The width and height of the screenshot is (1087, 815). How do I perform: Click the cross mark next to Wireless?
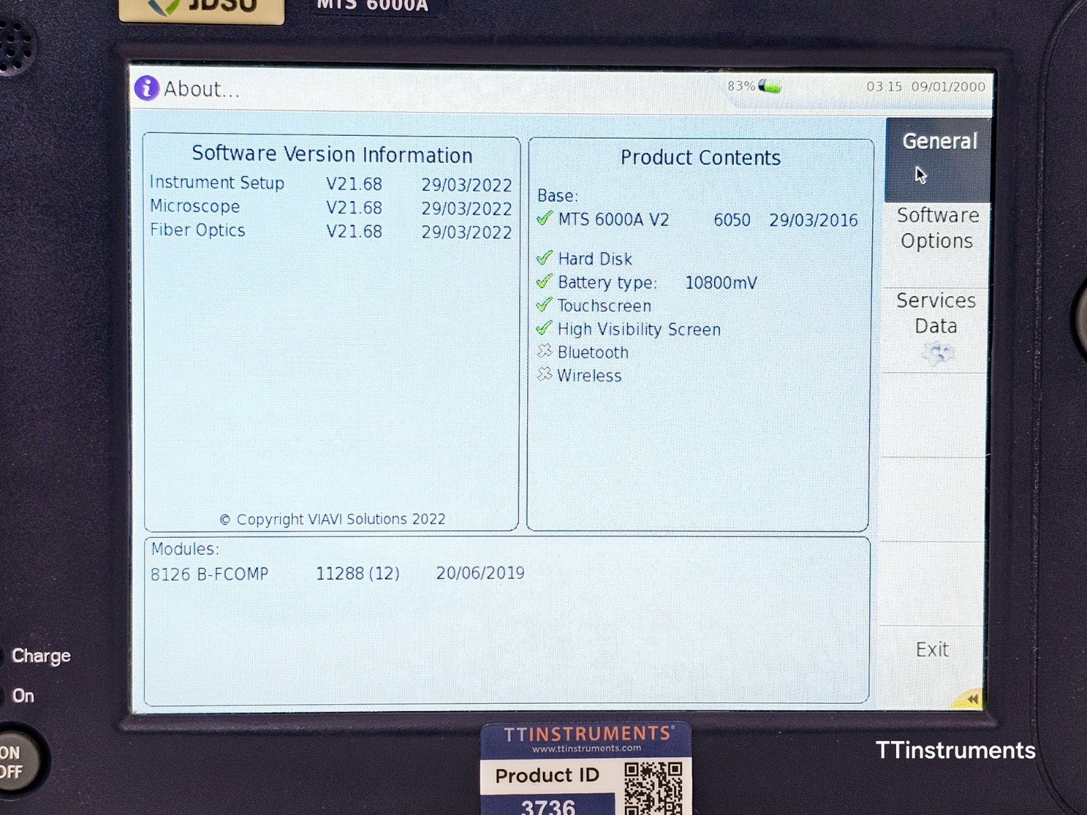coord(544,374)
